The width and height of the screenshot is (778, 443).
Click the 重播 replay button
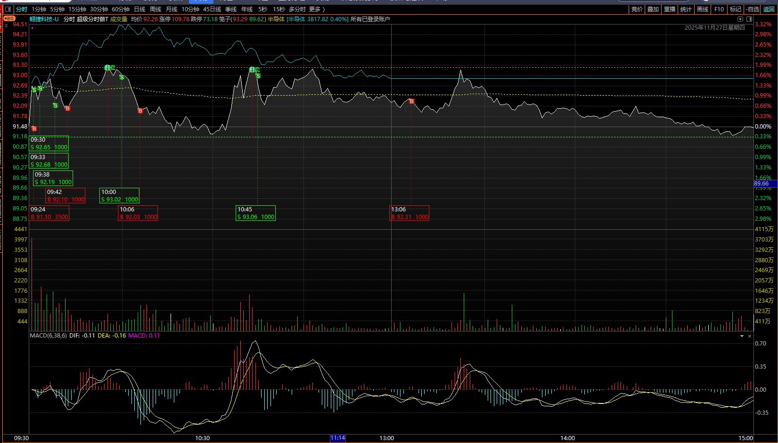coord(670,9)
